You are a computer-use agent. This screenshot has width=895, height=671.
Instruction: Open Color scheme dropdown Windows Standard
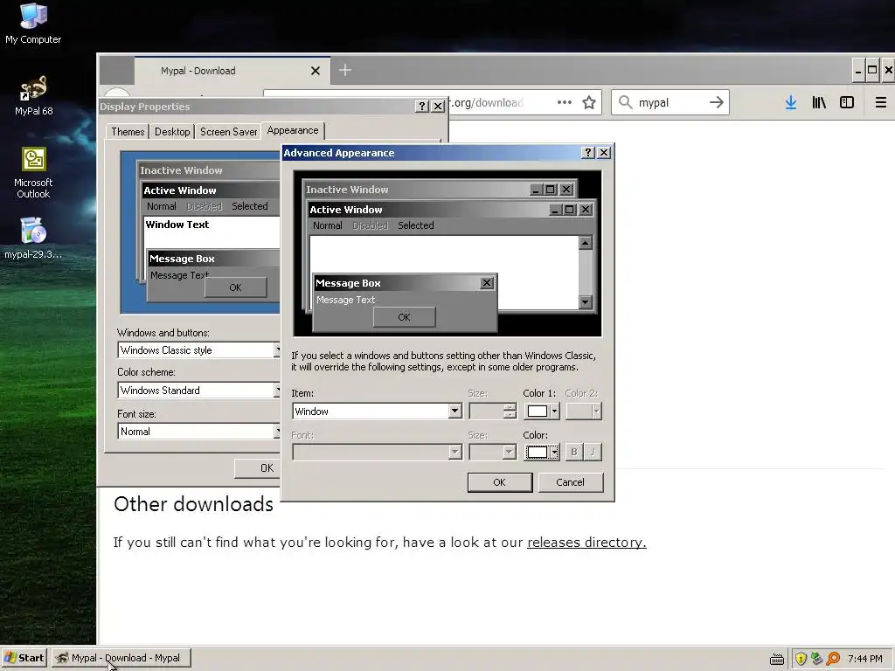point(198,391)
